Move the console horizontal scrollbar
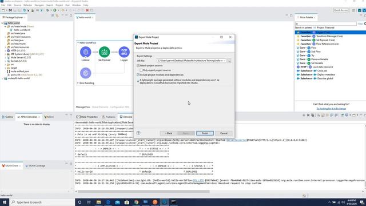 (144, 192)
